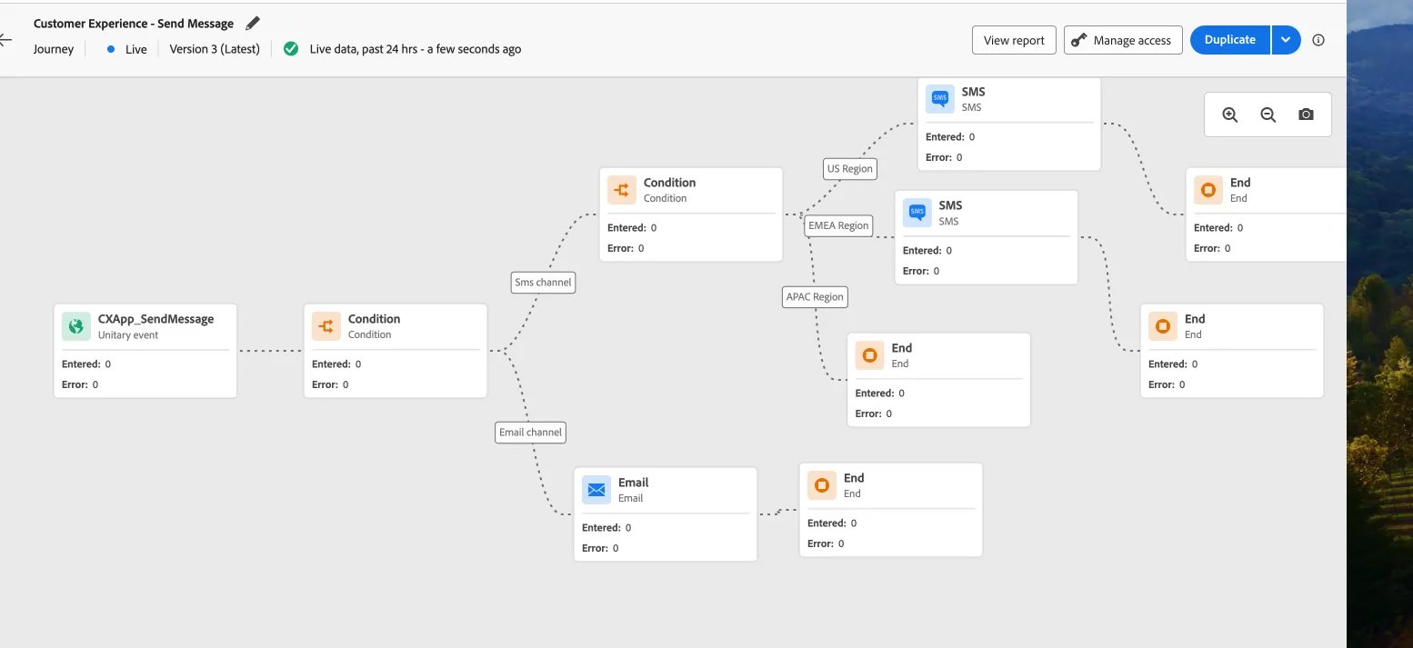Click the Version 3 (Latest) label

click(215, 49)
